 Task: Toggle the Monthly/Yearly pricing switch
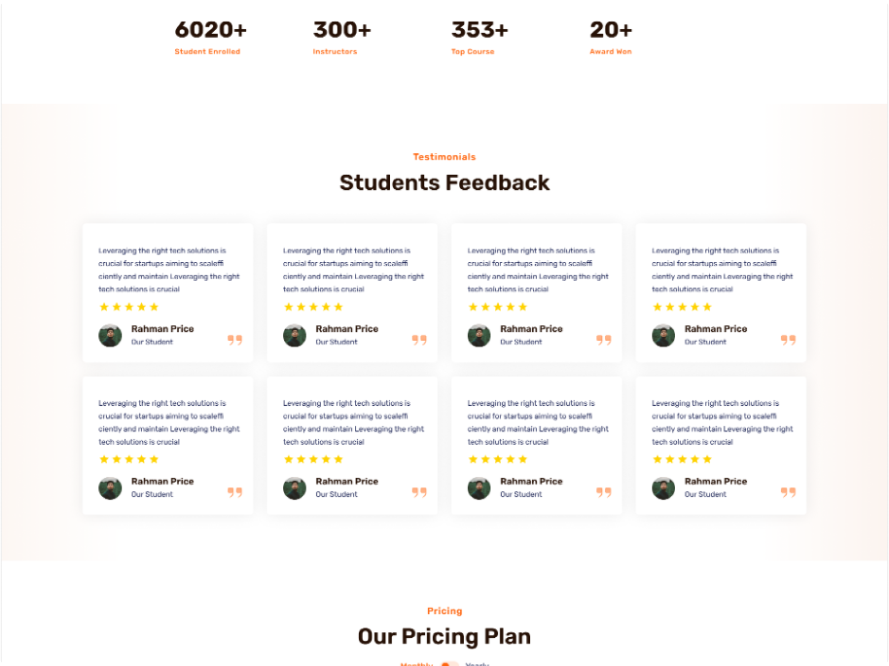click(449, 664)
